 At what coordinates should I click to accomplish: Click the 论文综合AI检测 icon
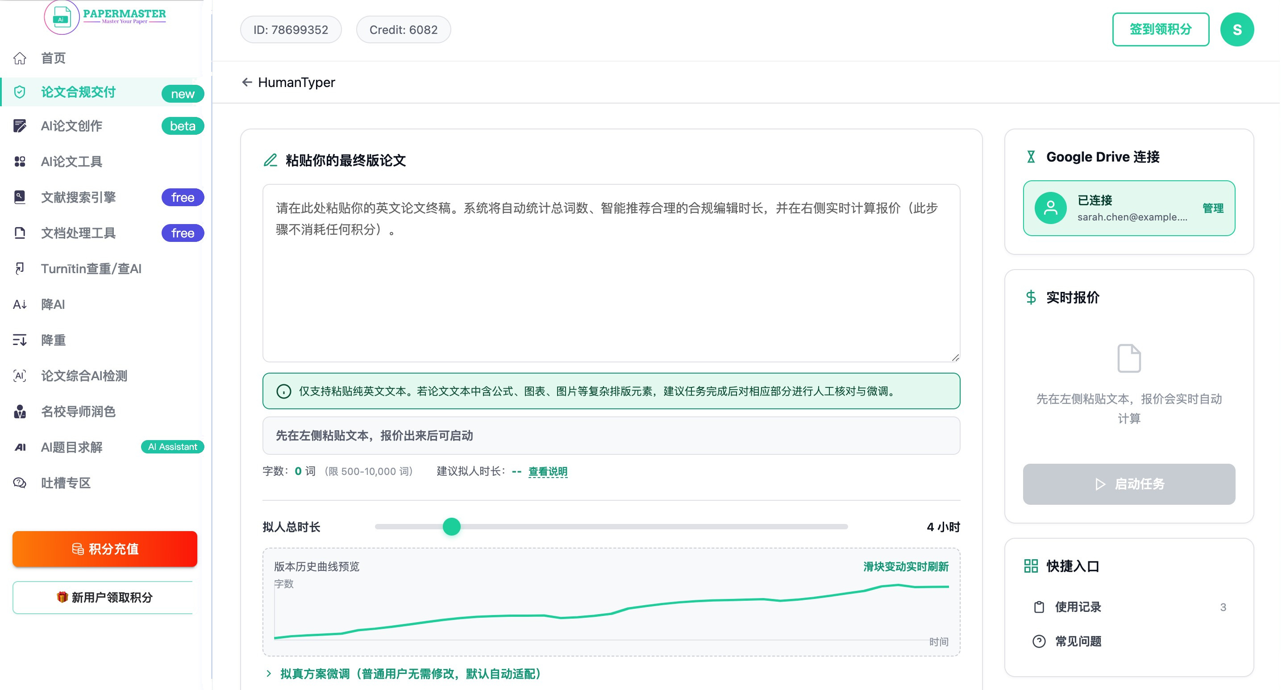pos(20,376)
